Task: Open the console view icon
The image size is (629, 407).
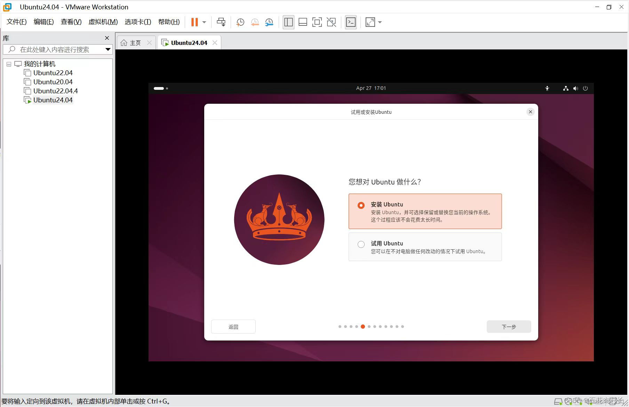Action: point(351,22)
